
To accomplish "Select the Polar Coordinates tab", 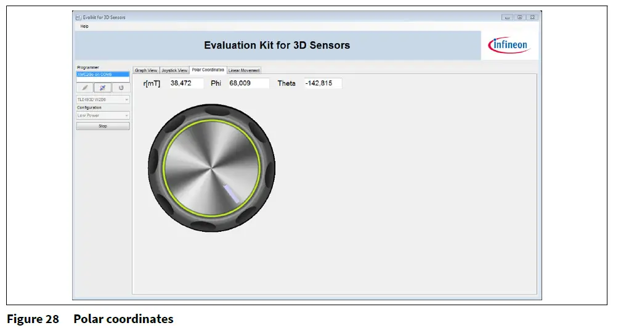I will (208, 70).
